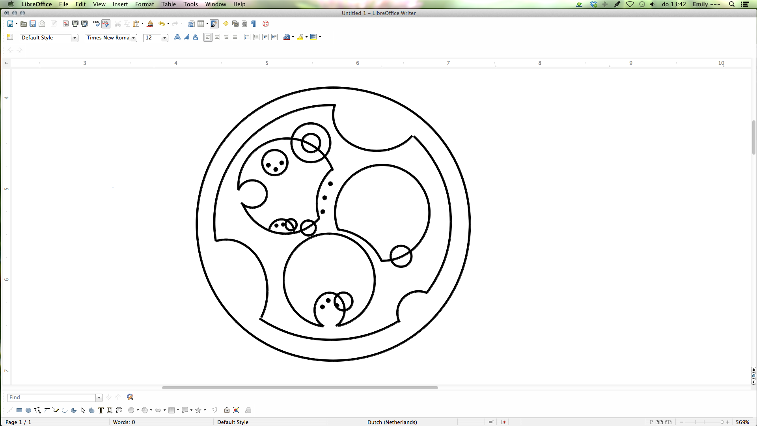Select the Callouts speech bubble tool
The width and height of the screenshot is (757, 426).
click(x=119, y=410)
